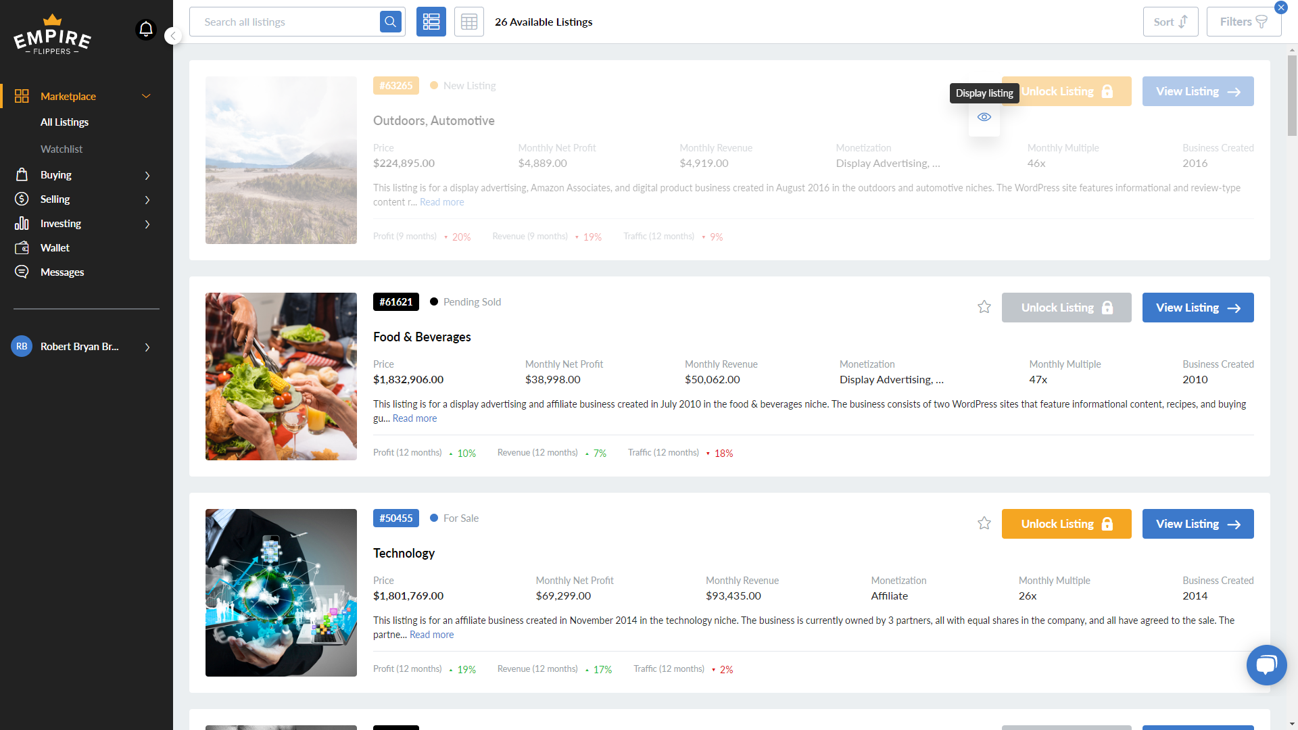1298x730 pixels.
Task: Unlock listing #50455
Action: pos(1067,524)
